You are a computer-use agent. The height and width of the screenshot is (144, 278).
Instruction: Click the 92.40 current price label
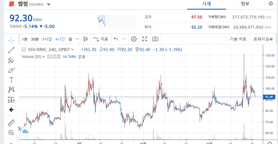pos(269,97)
